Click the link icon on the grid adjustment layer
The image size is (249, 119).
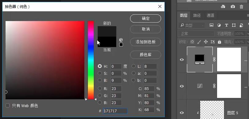pyautogui.click(x=214, y=86)
